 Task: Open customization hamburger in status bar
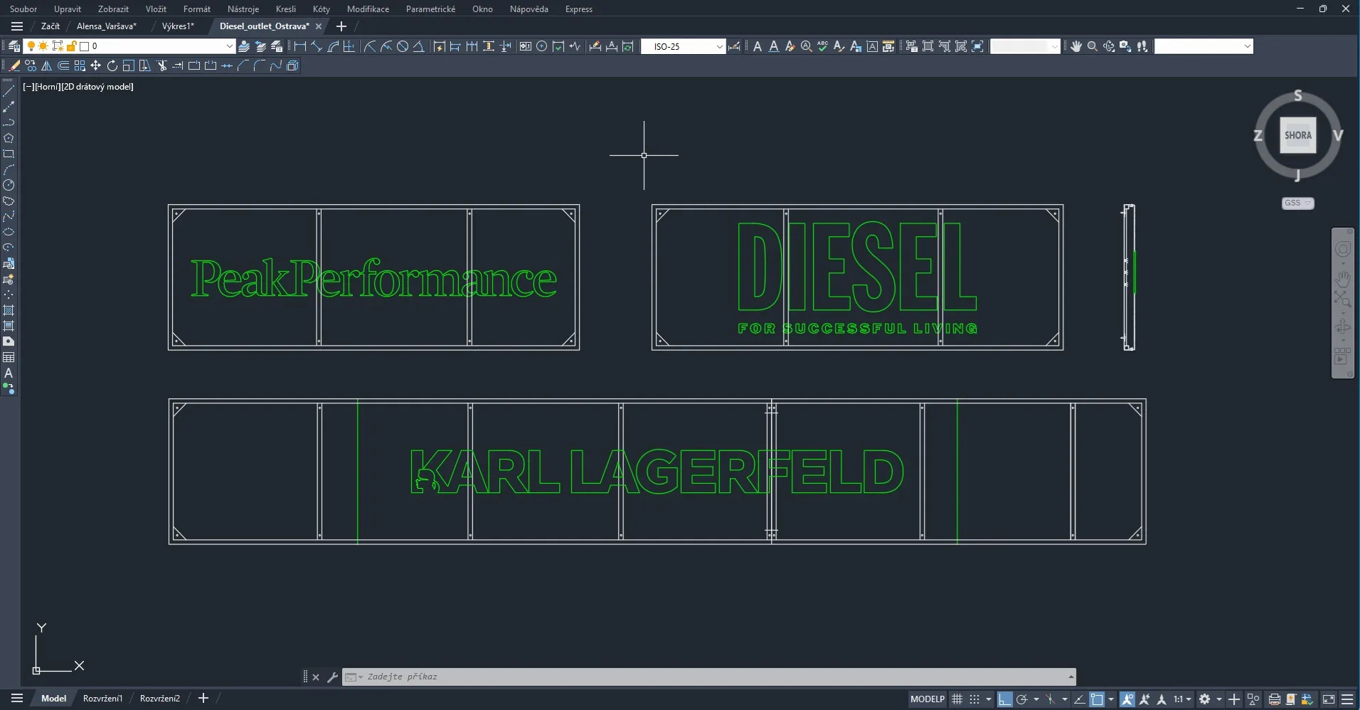click(x=1347, y=699)
